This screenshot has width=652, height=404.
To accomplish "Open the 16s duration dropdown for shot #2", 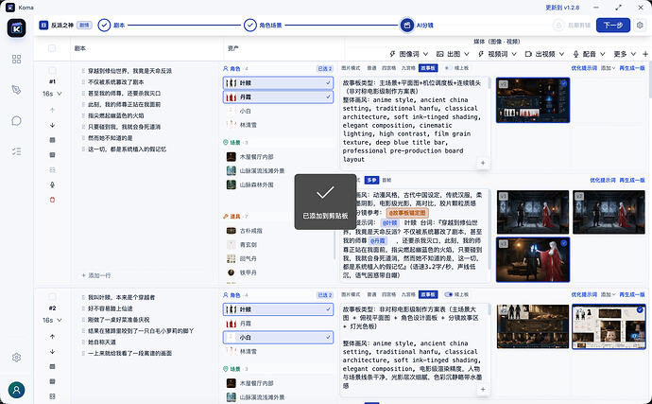I will pyautogui.click(x=52, y=321).
